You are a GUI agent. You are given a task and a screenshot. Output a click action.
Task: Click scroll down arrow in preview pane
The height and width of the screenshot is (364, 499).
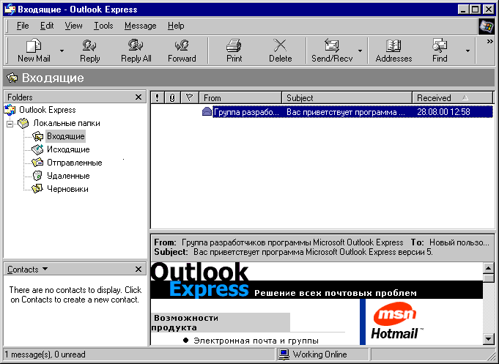click(489, 339)
